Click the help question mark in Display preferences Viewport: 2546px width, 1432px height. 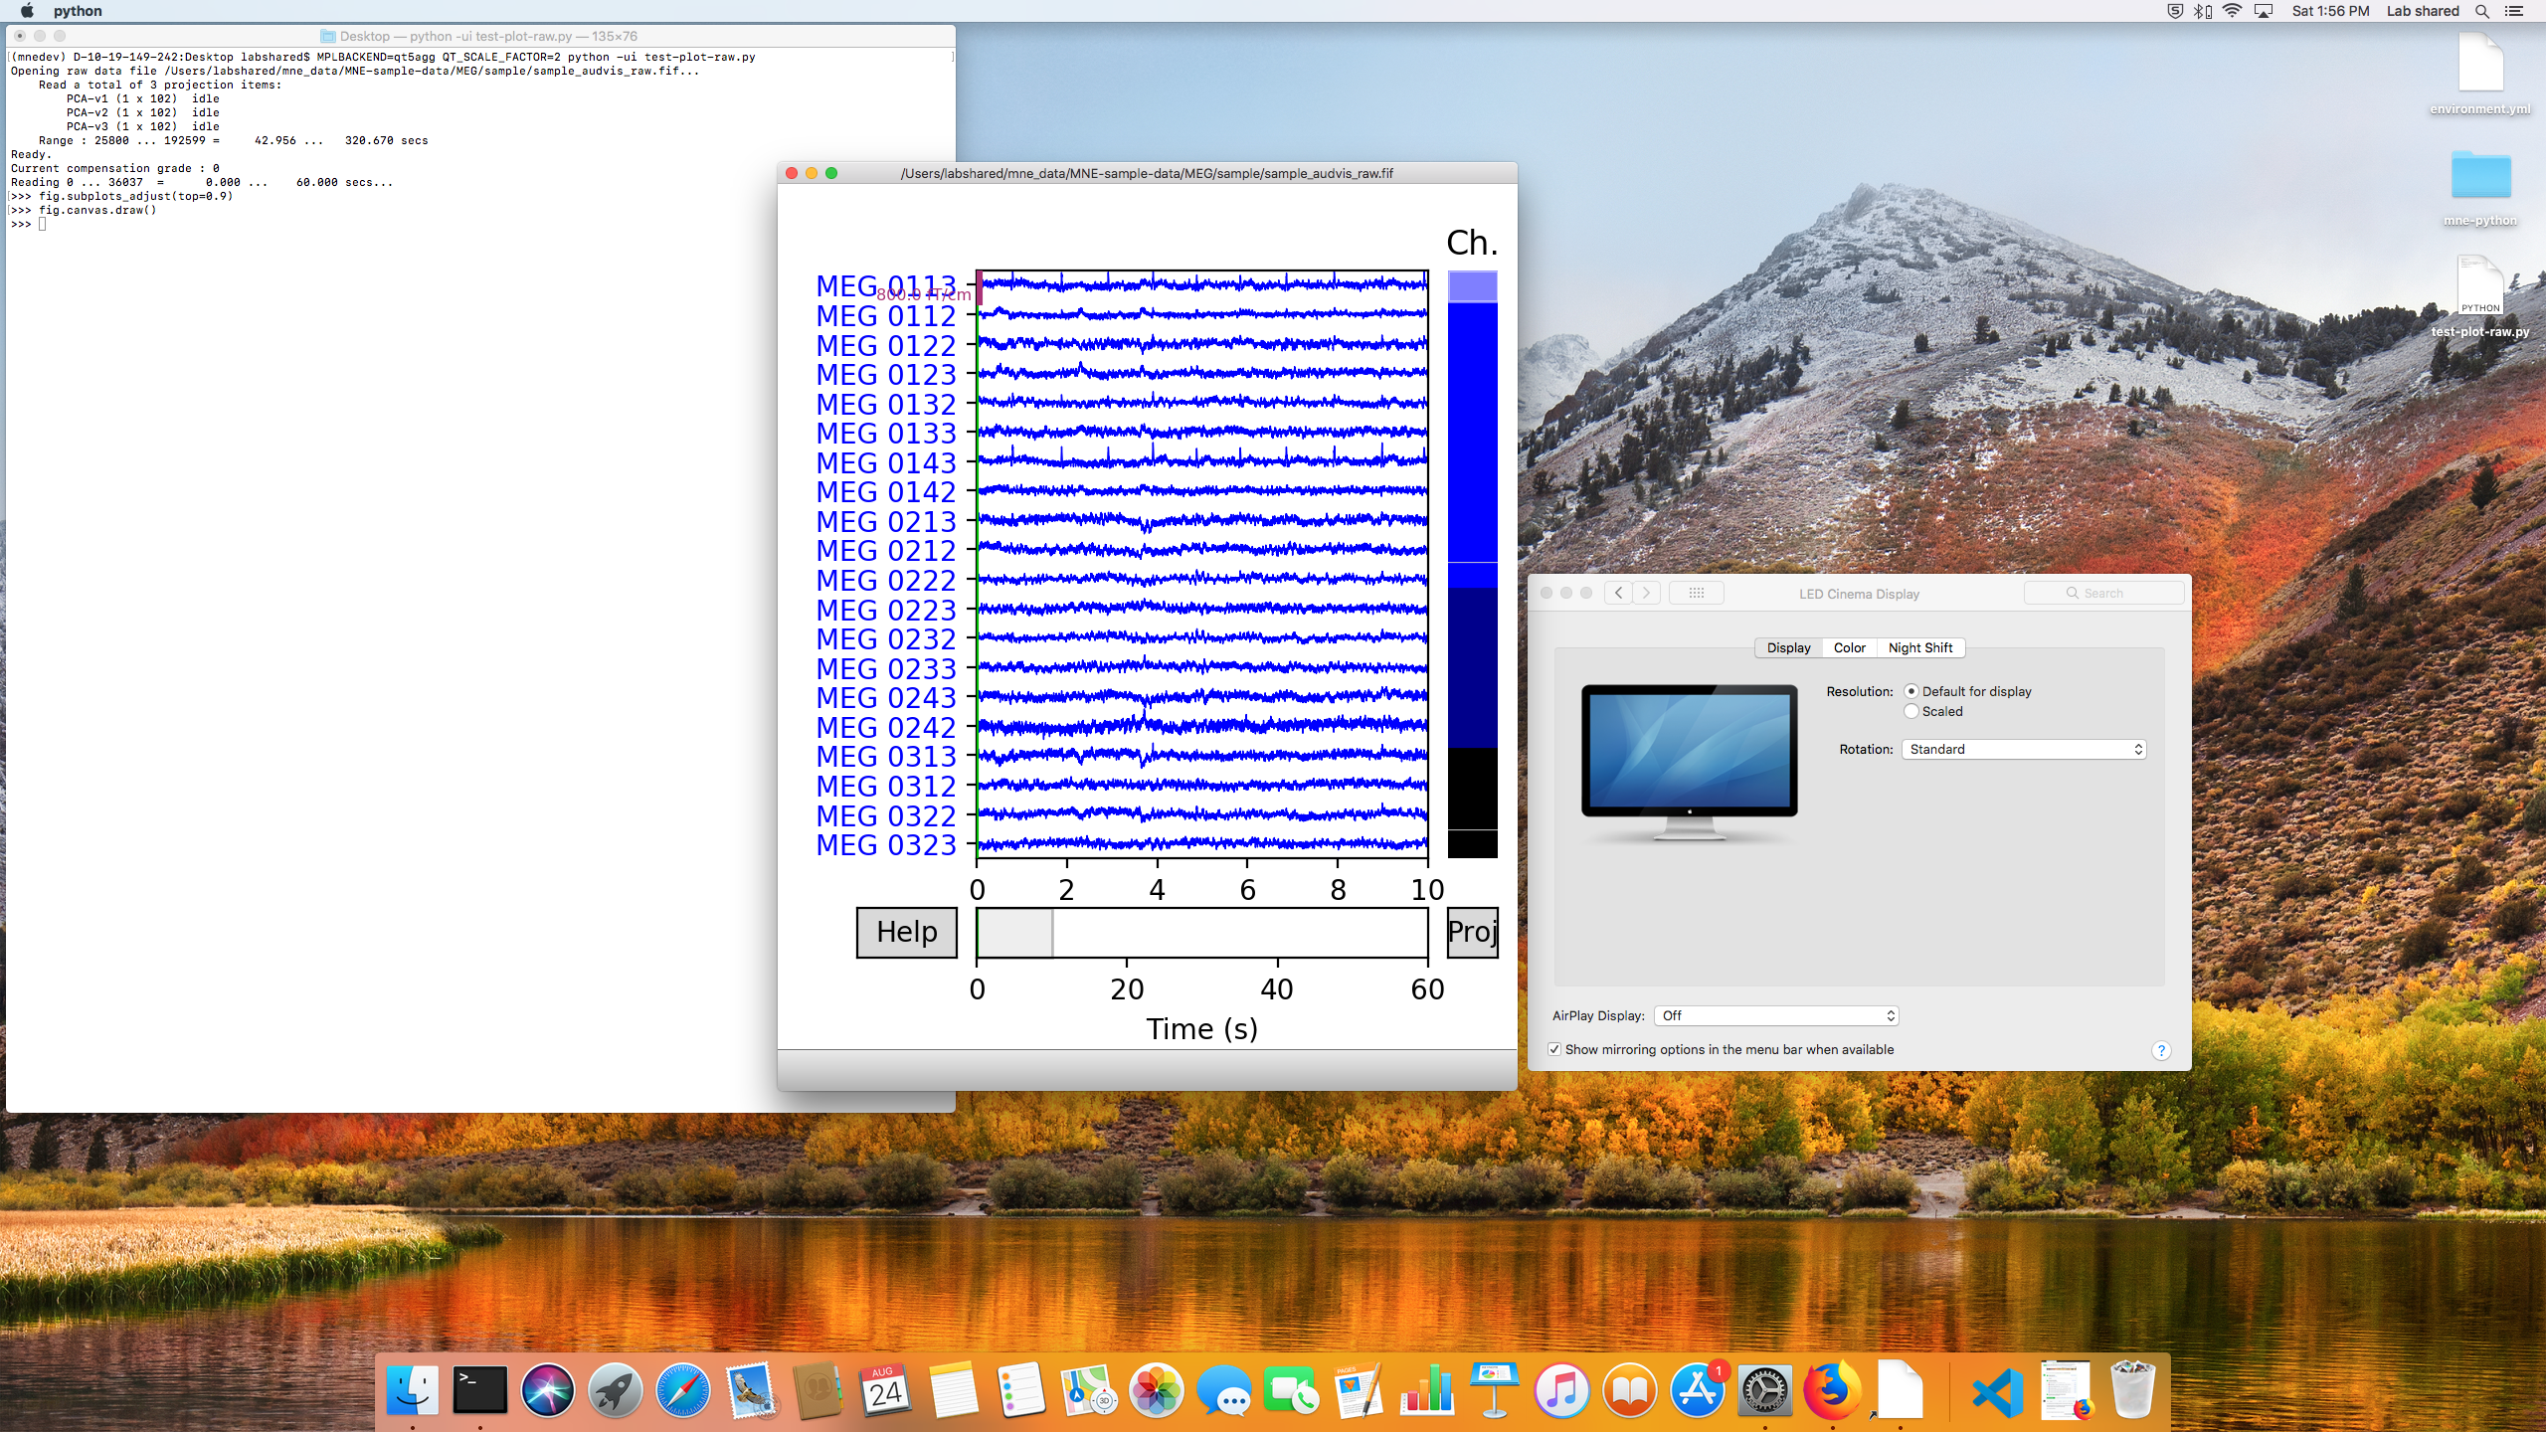click(2160, 1050)
